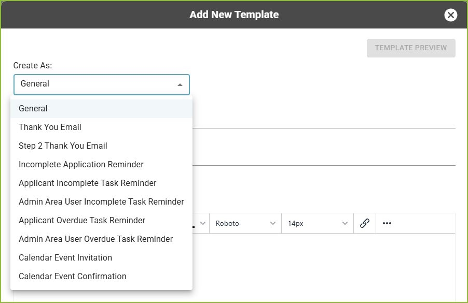Choose Admin Area User Incomplete Task Reminder
The height and width of the screenshot is (303, 468).
click(x=101, y=202)
